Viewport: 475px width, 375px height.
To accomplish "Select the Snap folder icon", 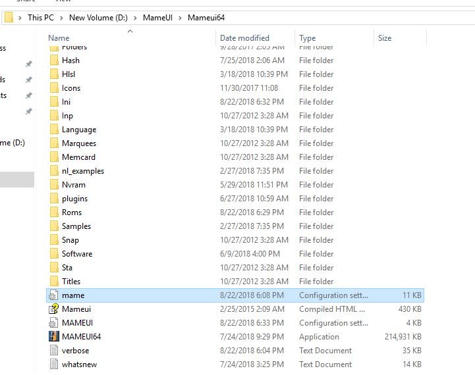I will point(54,240).
